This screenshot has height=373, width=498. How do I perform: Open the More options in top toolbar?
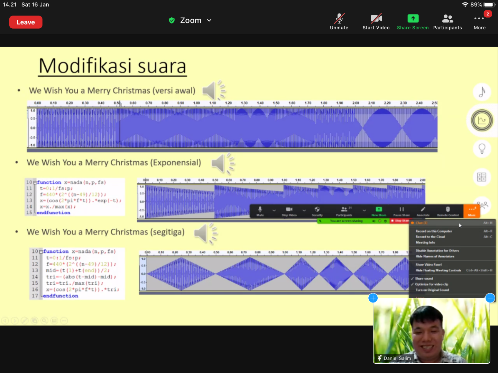tap(479, 22)
